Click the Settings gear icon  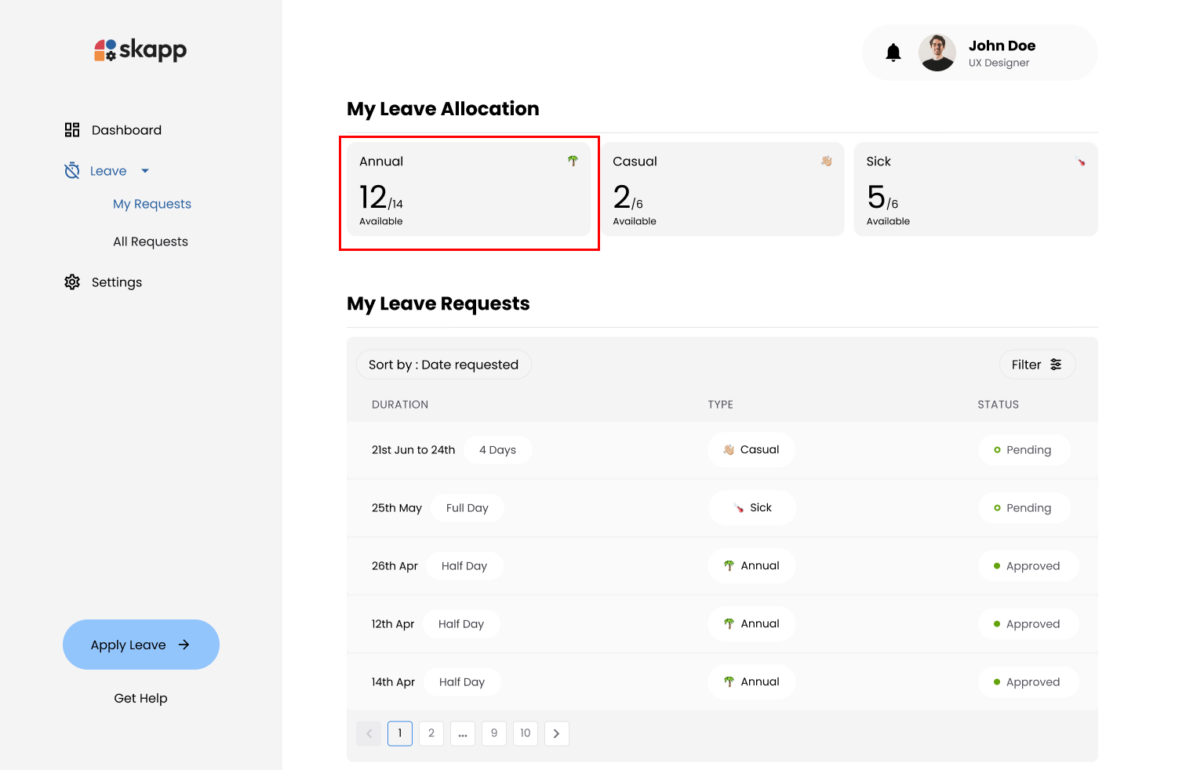point(72,282)
